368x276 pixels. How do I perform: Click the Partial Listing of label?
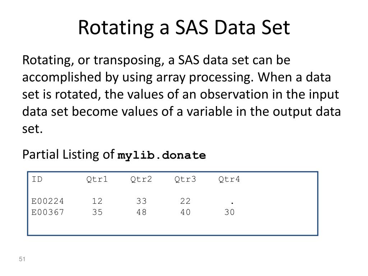[x=68, y=155]
